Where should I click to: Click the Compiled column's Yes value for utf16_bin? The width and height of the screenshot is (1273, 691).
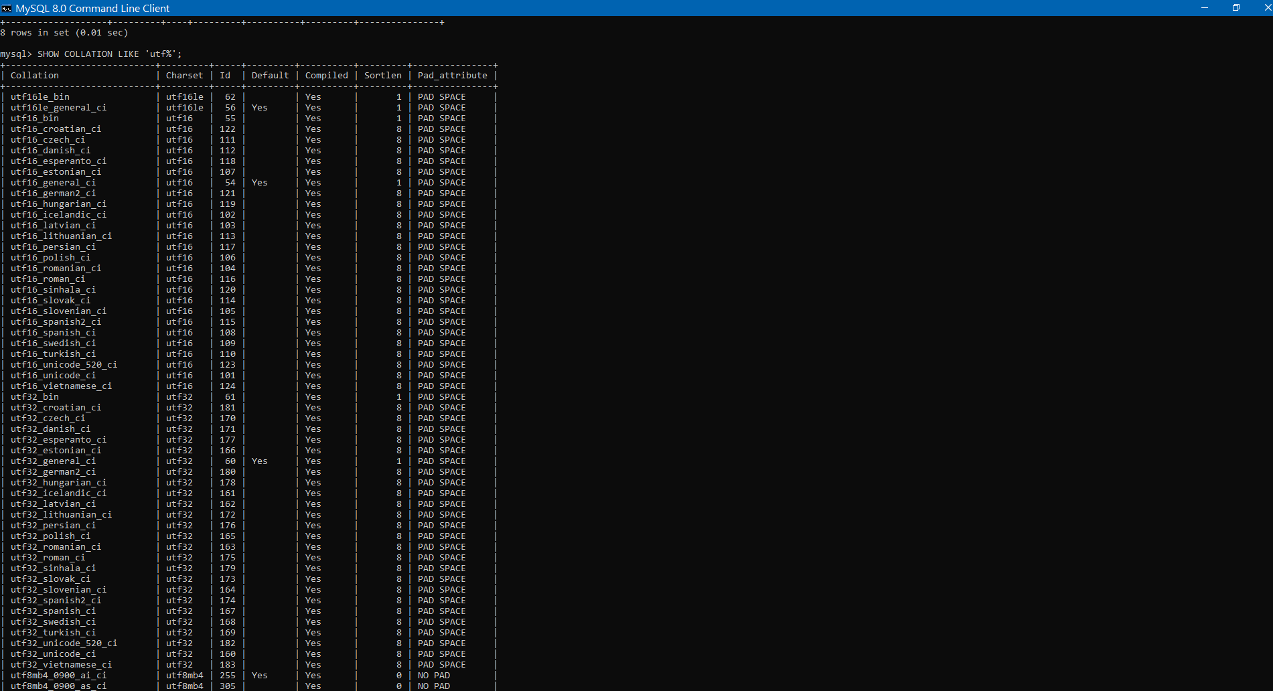click(x=313, y=118)
